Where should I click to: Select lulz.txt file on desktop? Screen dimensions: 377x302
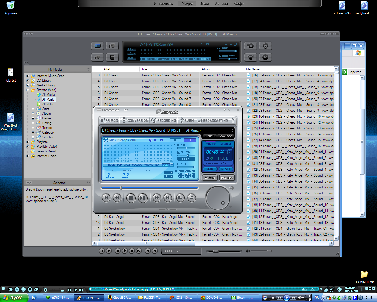[11, 75]
